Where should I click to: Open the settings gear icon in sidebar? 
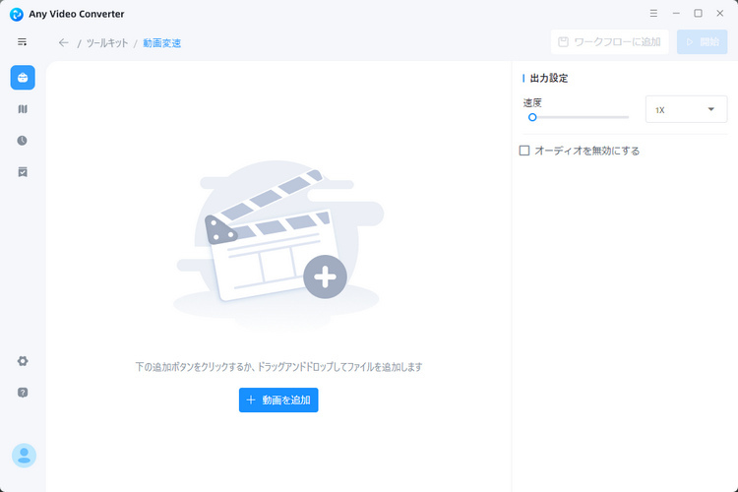click(23, 361)
